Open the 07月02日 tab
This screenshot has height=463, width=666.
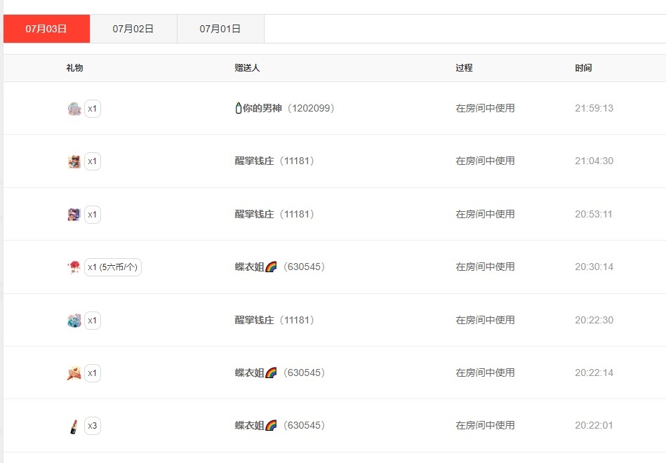[133, 29]
